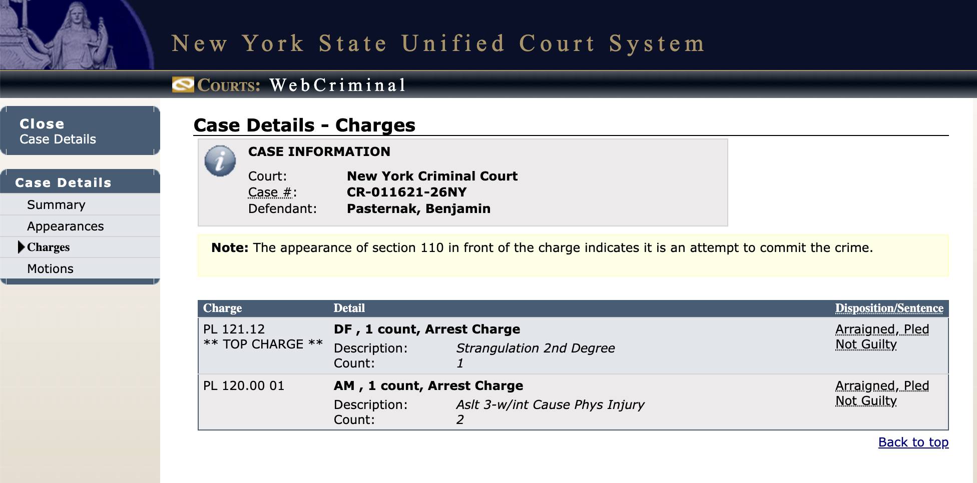Click the Lady Justice court seal logo
Image resolution: width=977 pixels, height=483 pixels.
(x=75, y=35)
